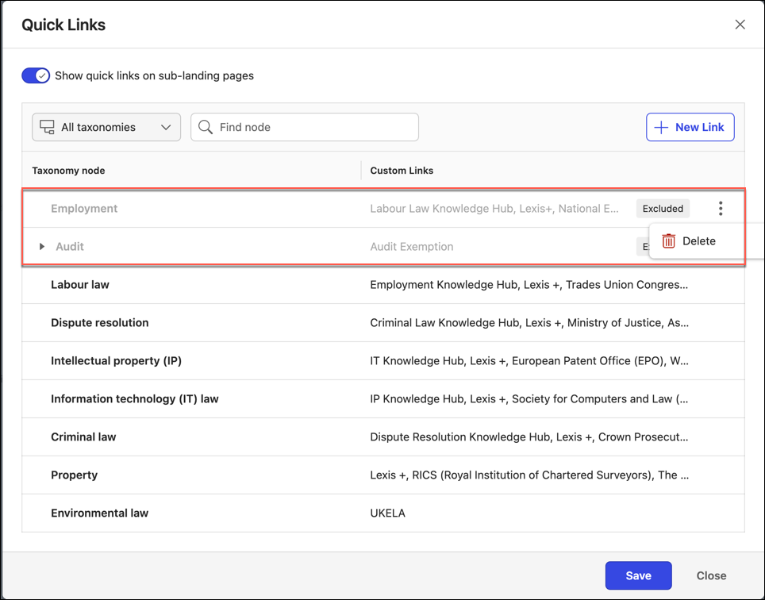This screenshot has width=765, height=600.
Task: Open the All taxonomies dropdown
Action: pos(106,127)
